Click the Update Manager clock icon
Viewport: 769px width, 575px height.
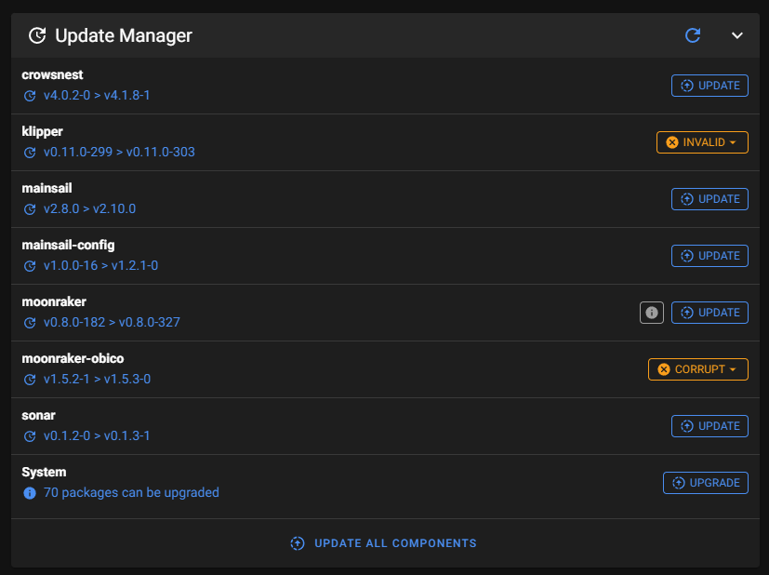coord(37,35)
